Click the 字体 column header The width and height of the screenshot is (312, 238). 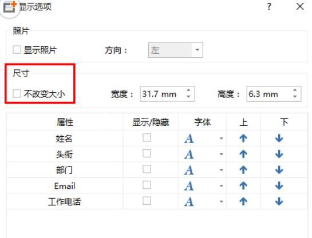202,122
